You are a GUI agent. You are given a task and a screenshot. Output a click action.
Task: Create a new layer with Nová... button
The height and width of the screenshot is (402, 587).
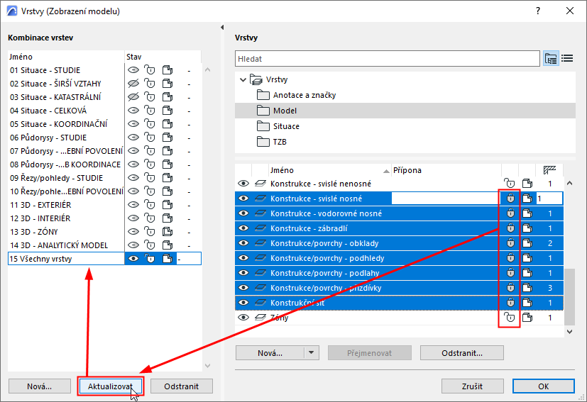[270, 352]
